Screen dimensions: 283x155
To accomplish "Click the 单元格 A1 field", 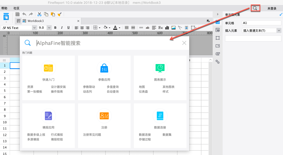I will pyautogui.click(x=262, y=23).
